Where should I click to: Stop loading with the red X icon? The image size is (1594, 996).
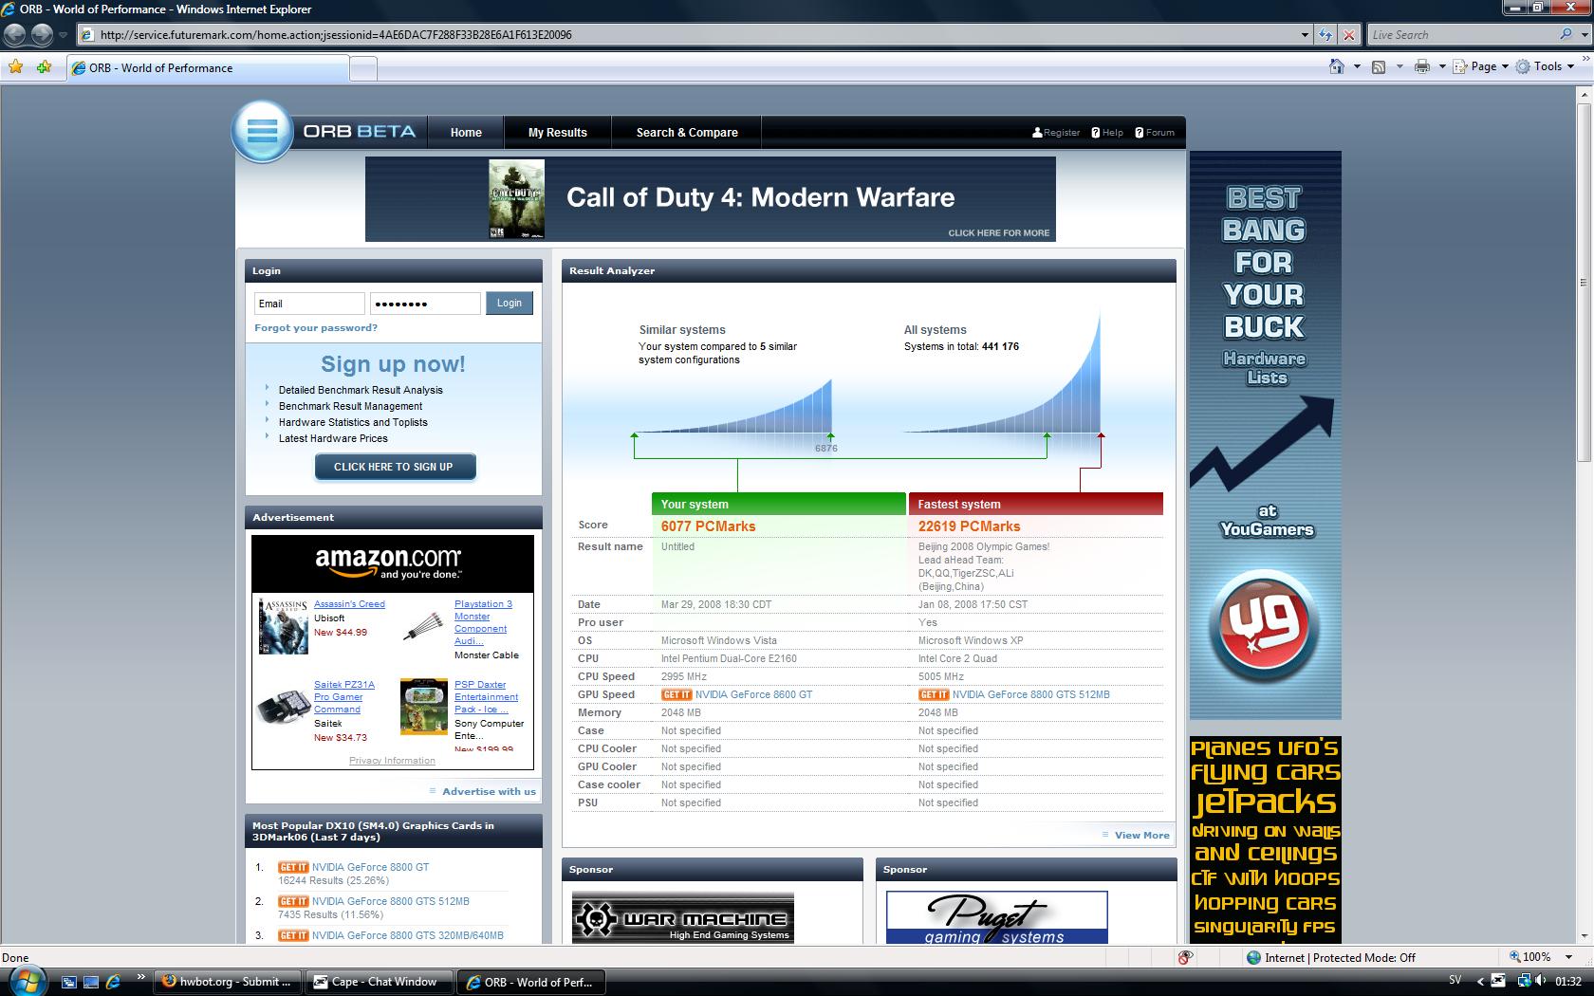tap(1349, 34)
